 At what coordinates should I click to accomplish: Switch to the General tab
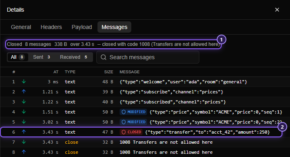tap(21, 27)
